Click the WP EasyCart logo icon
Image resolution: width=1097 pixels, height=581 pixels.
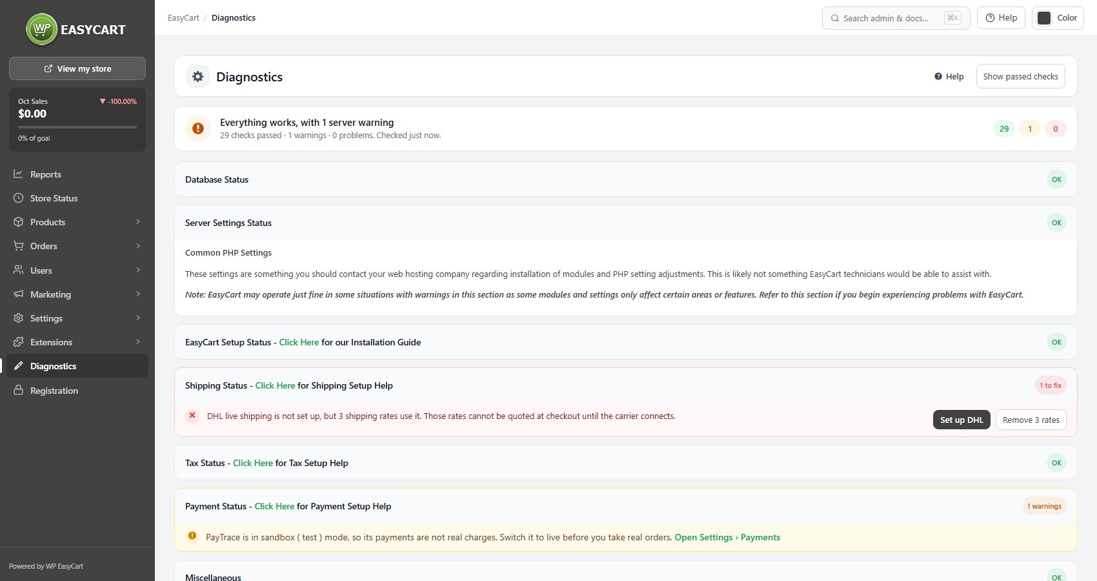[x=42, y=29]
